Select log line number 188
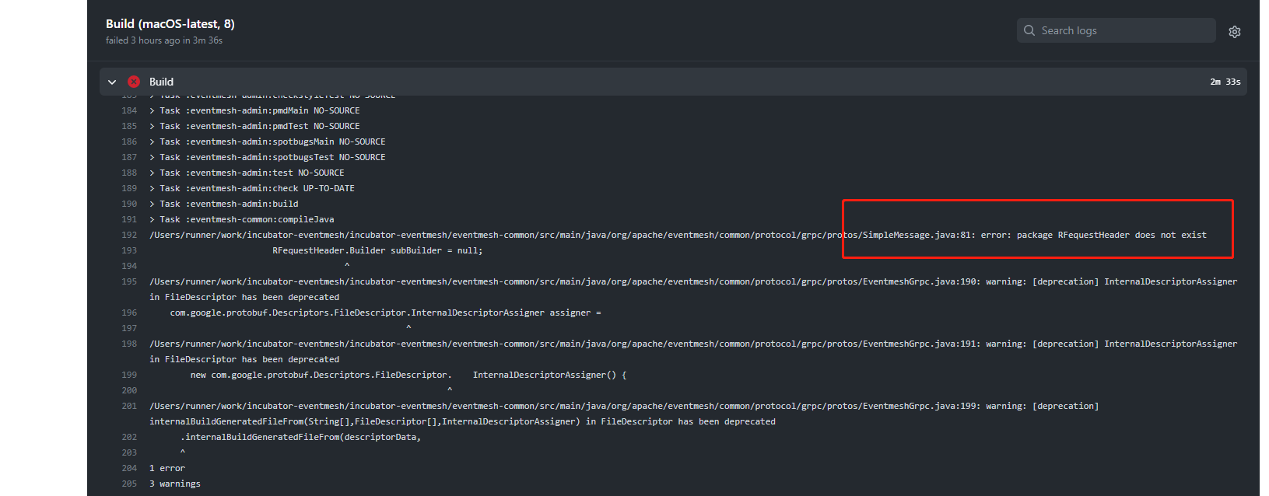The width and height of the screenshot is (1269, 496). click(129, 173)
